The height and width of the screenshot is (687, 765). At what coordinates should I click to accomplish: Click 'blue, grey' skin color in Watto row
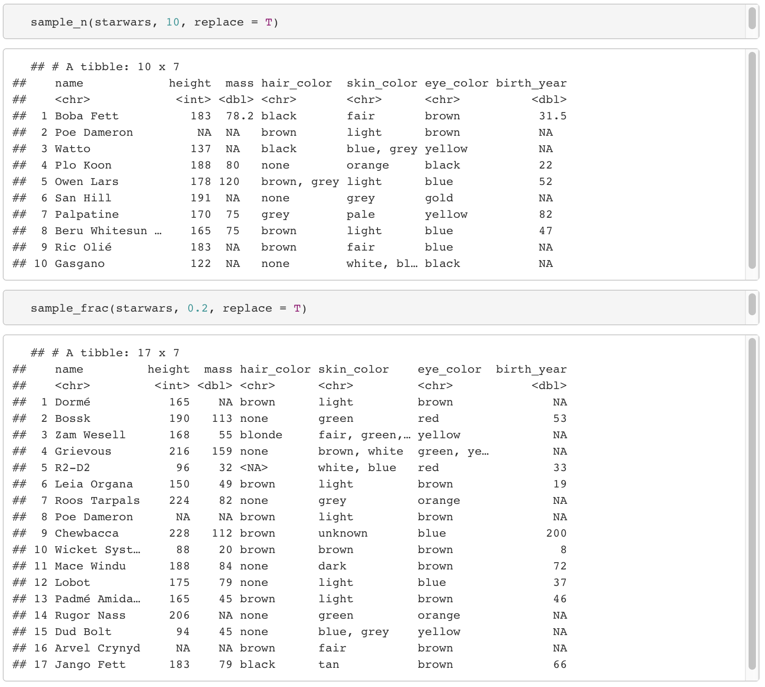tap(382, 149)
